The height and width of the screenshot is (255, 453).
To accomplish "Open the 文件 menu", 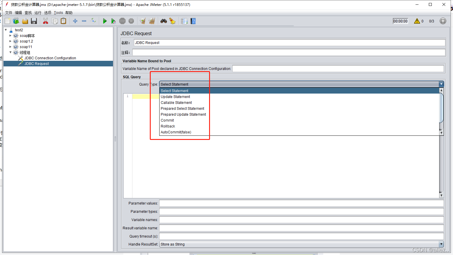I will [9, 13].
